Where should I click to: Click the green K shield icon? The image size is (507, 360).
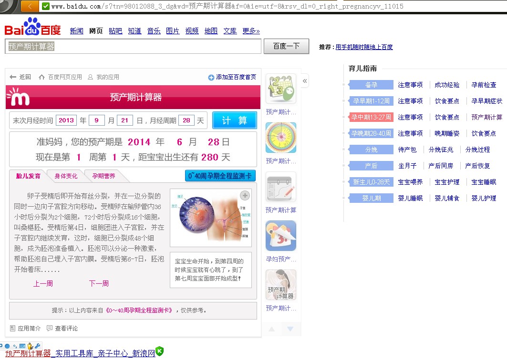[x=159, y=351]
